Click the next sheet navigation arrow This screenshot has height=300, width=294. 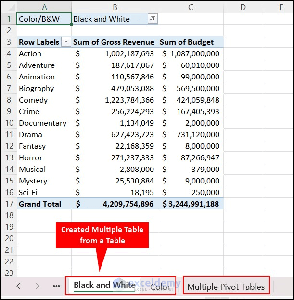pyautogui.click(x=38, y=286)
